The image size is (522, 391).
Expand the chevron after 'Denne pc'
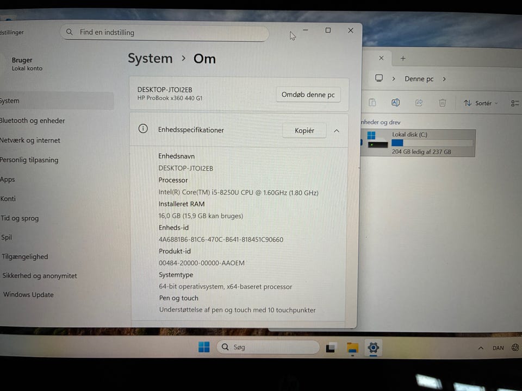[444, 79]
